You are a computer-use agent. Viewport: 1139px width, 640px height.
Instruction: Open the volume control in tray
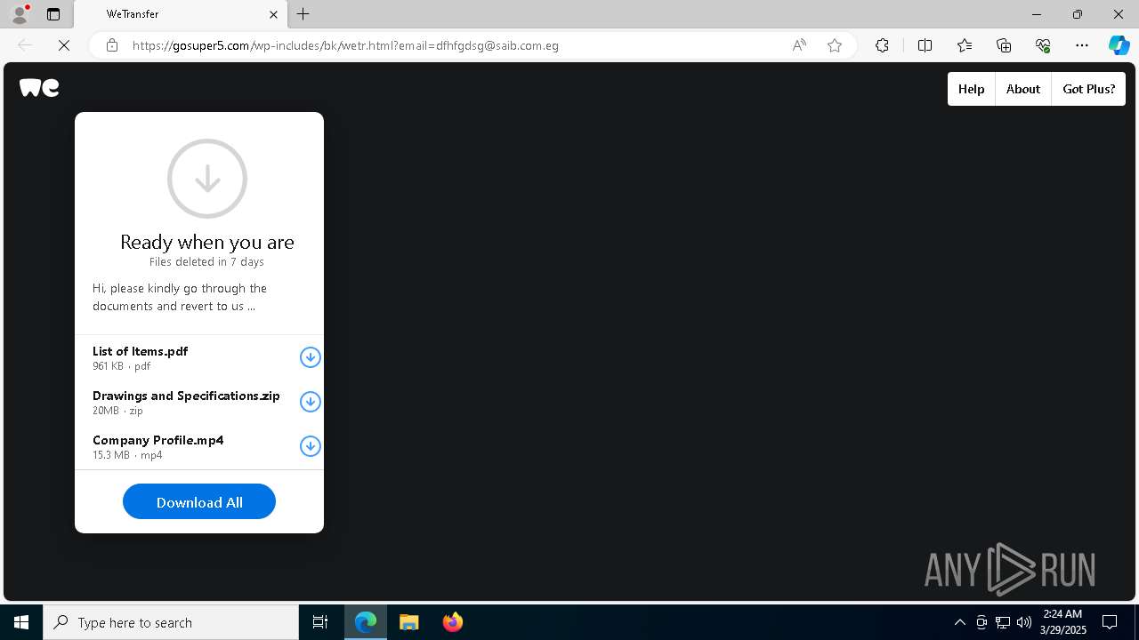pyautogui.click(x=1023, y=622)
